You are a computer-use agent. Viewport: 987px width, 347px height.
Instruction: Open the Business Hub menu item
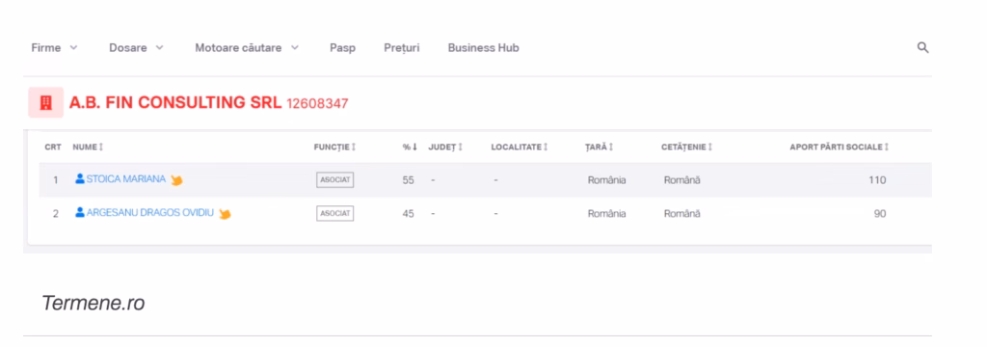pos(484,48)
